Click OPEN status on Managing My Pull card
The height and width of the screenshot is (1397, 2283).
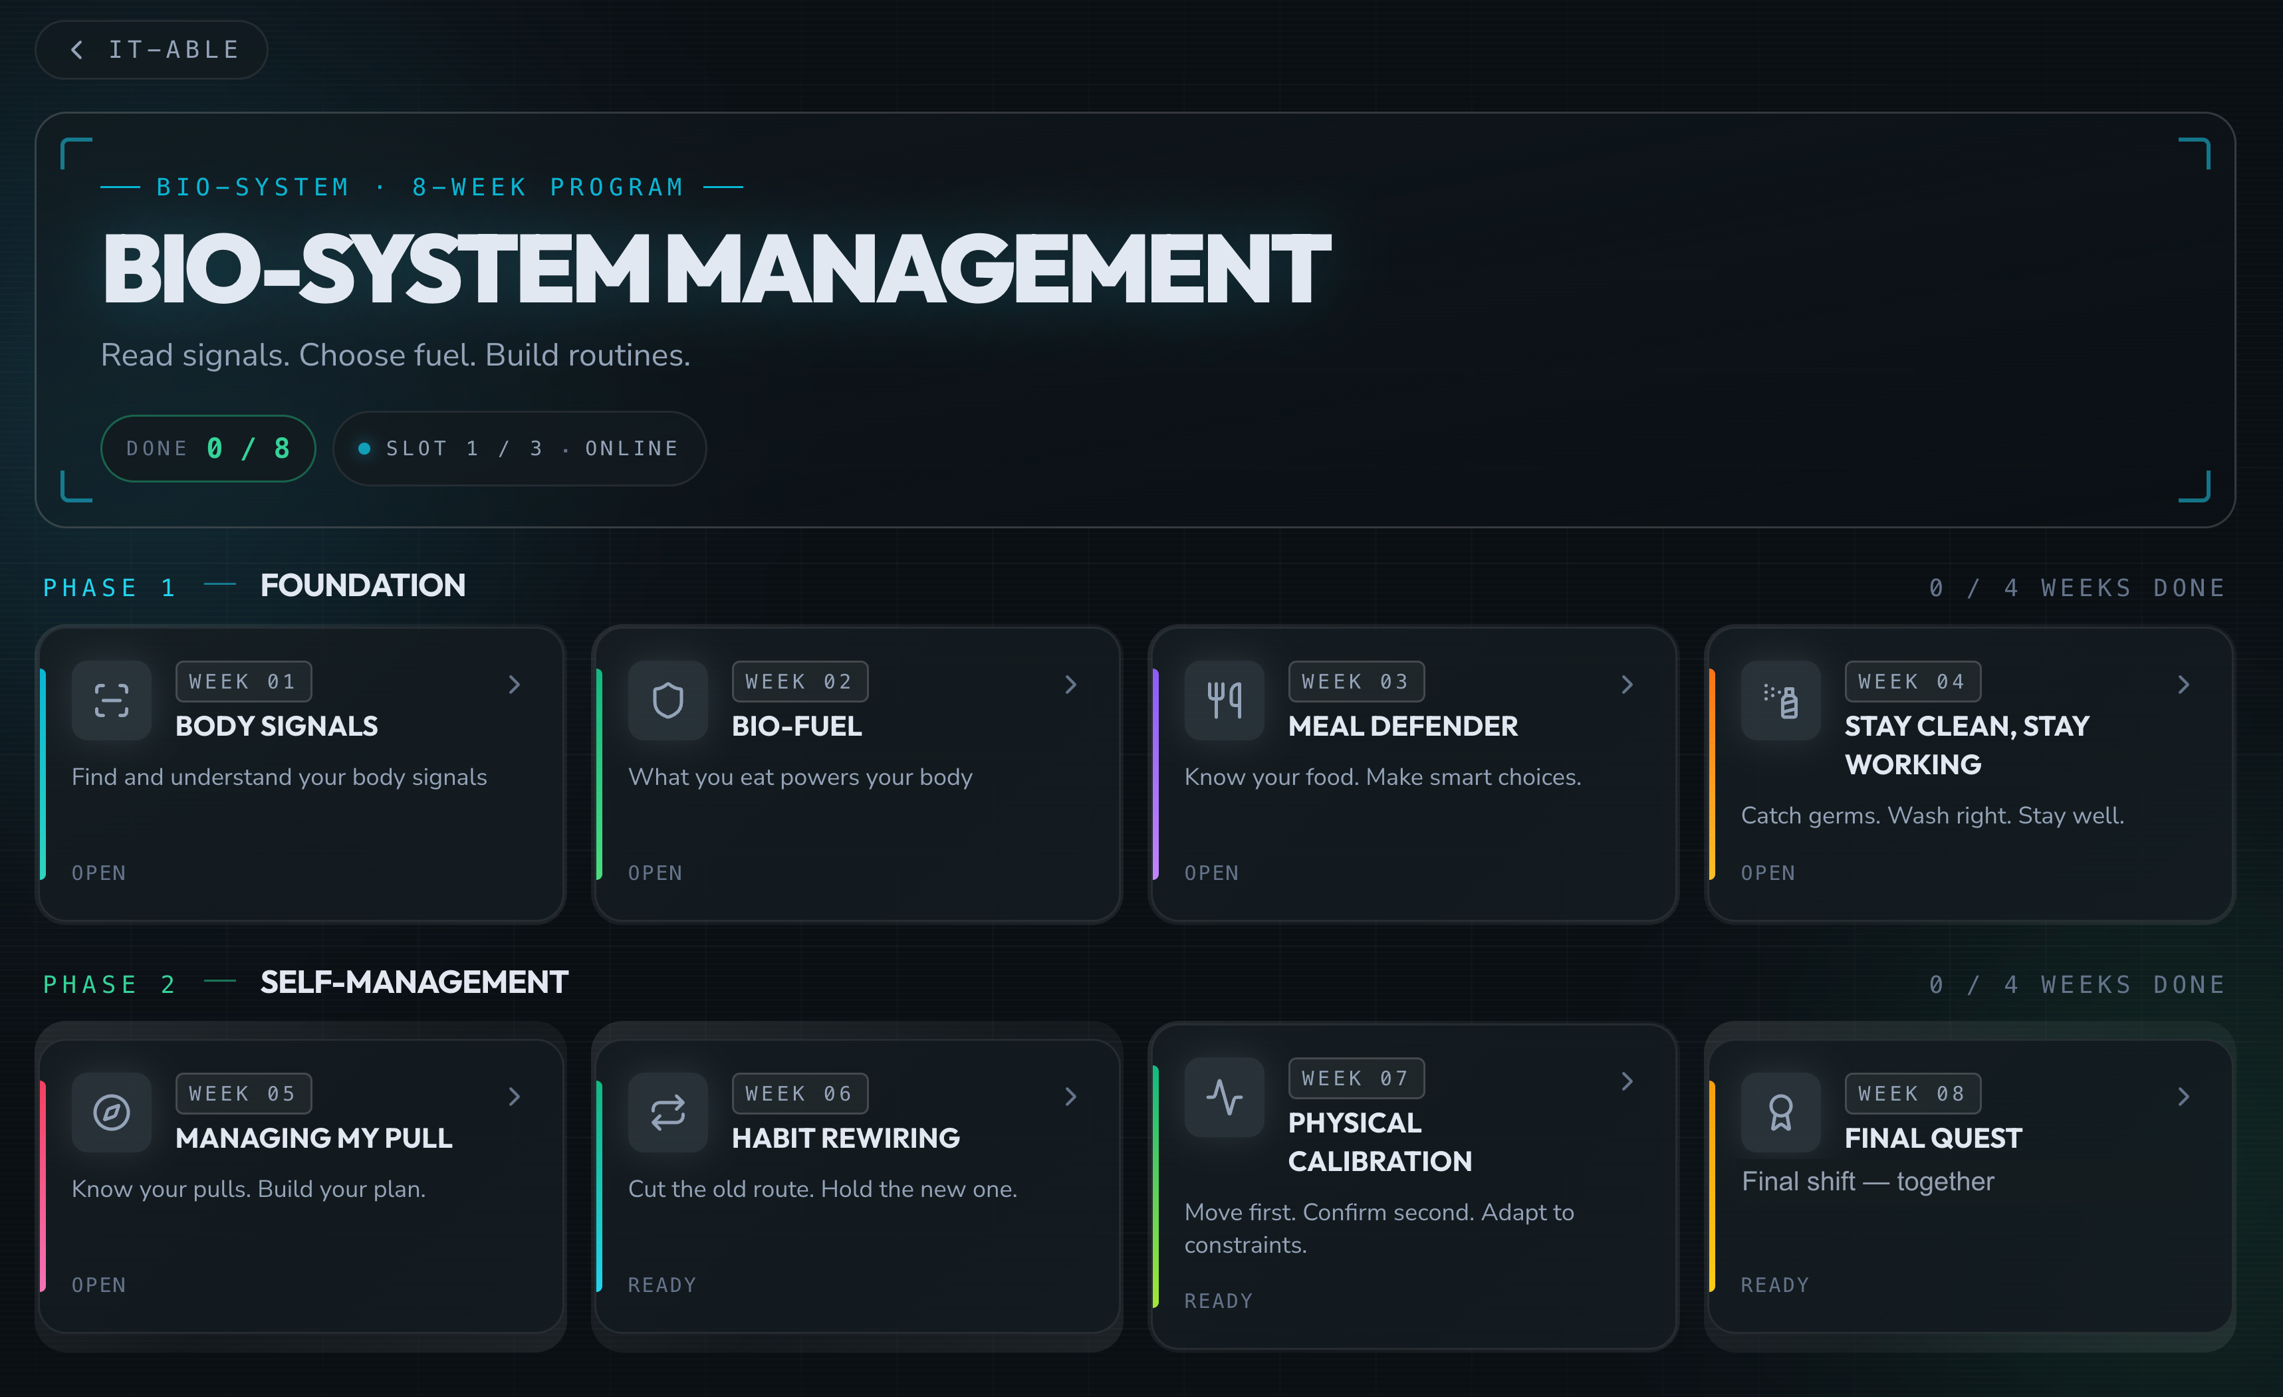(99, 1285)
